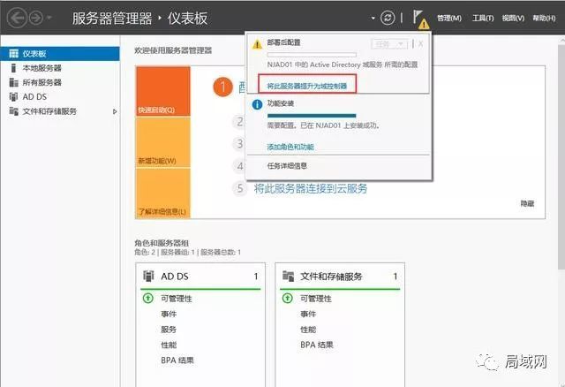The width and height of the screenshot is (565, 387).
Task: Select the 快速启动(Q) tile
Action: [x=162, y=91]
